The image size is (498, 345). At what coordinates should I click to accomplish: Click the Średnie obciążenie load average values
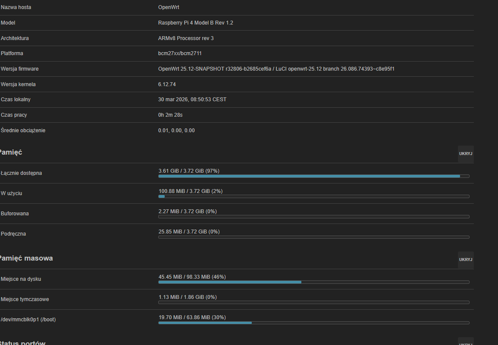(x=176, y=131)
